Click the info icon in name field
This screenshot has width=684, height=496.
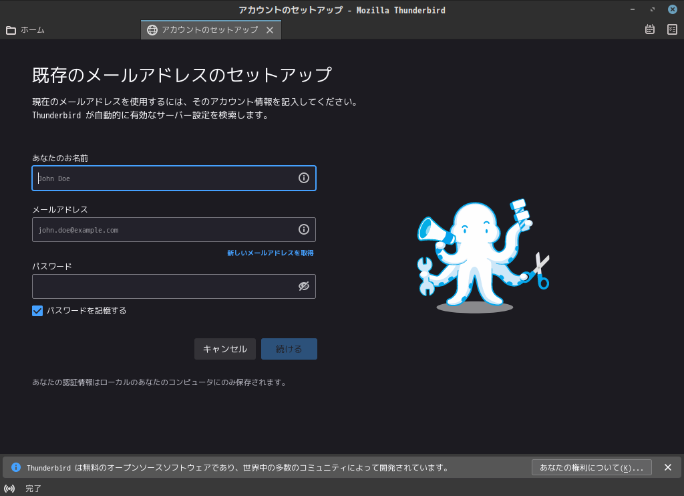[x=304, y=178]
